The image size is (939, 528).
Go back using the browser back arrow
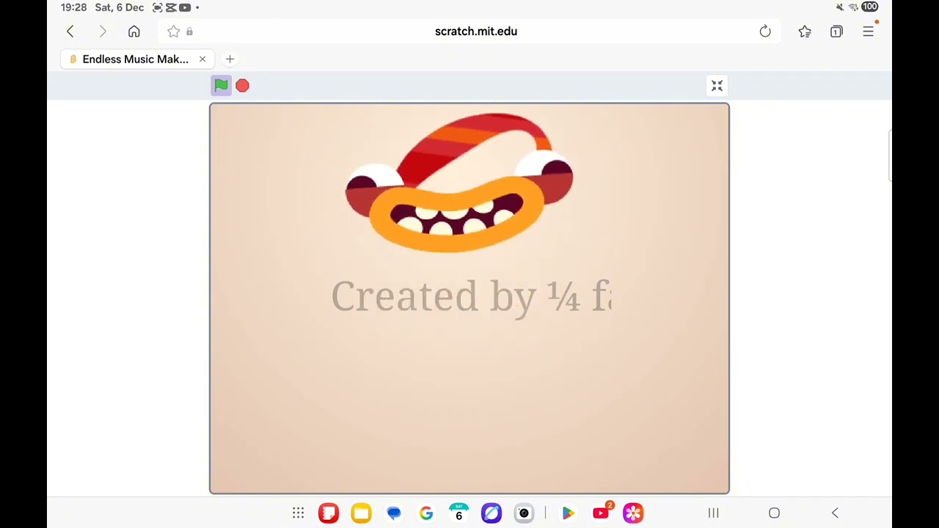[70, 32]
